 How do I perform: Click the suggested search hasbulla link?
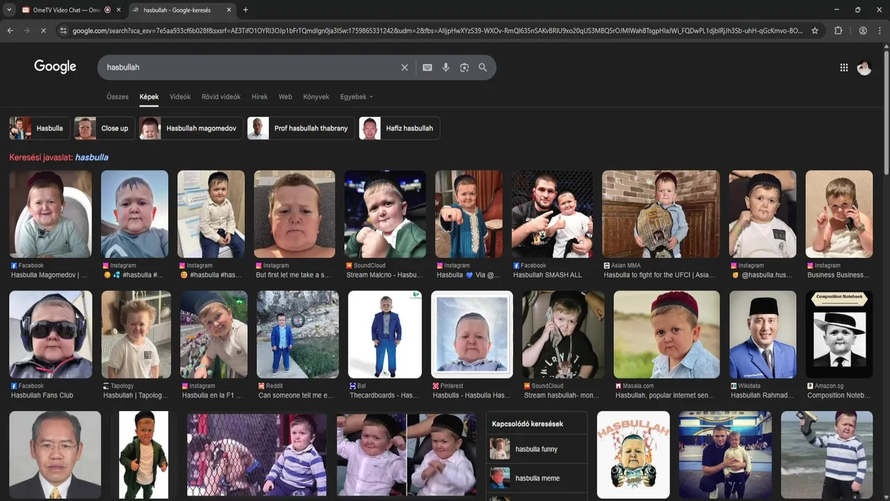(92, 157)
